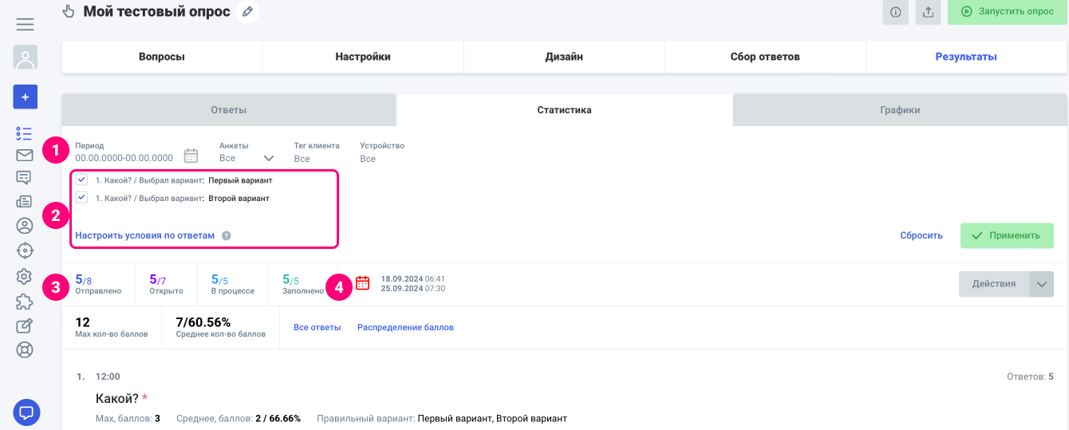
Task: Switch to the "Графики" tab
Action: (900, 110)
